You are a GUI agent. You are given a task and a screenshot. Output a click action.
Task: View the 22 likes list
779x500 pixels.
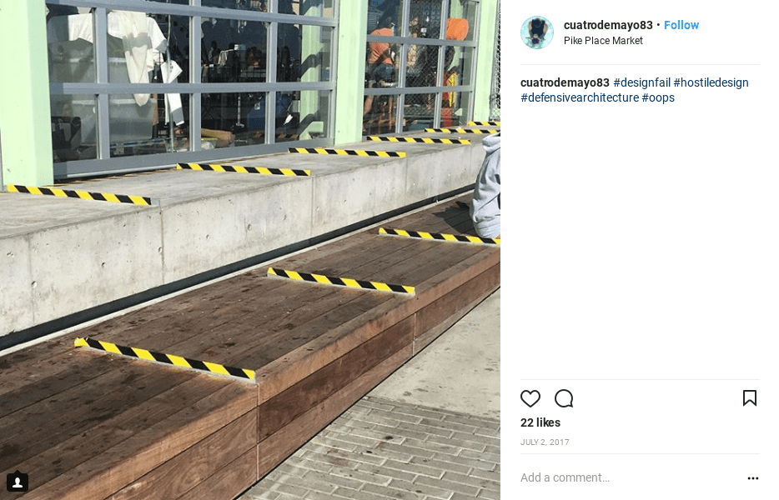click(540, 422)
